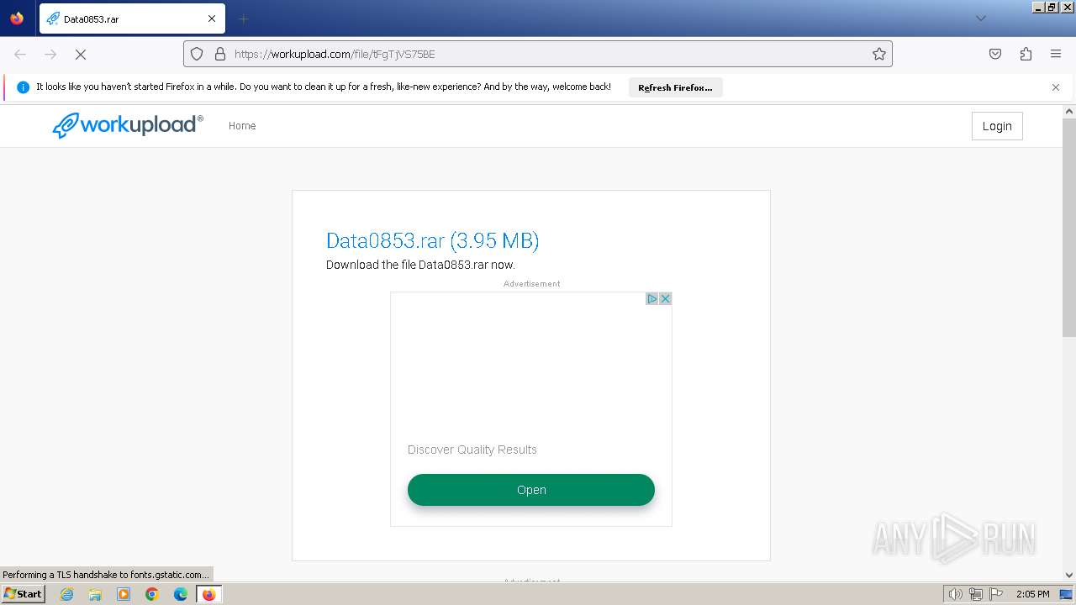Close the Data0853.rar browser tab
Viewport: 1076px width, 605px height.
tap(212, 18)
